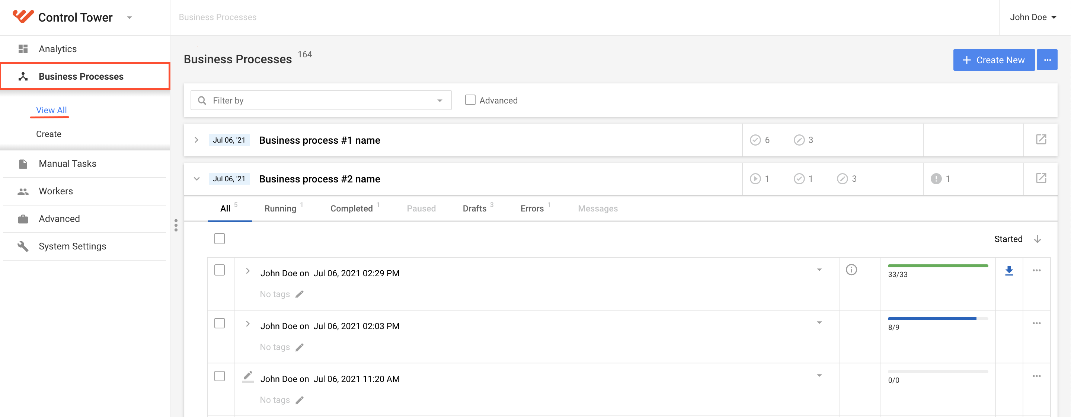Image resolution: width=1071 pixels, height=417 pixels.
Task: Click the green 33/33 progress bar
Action: tap(937, 265)
